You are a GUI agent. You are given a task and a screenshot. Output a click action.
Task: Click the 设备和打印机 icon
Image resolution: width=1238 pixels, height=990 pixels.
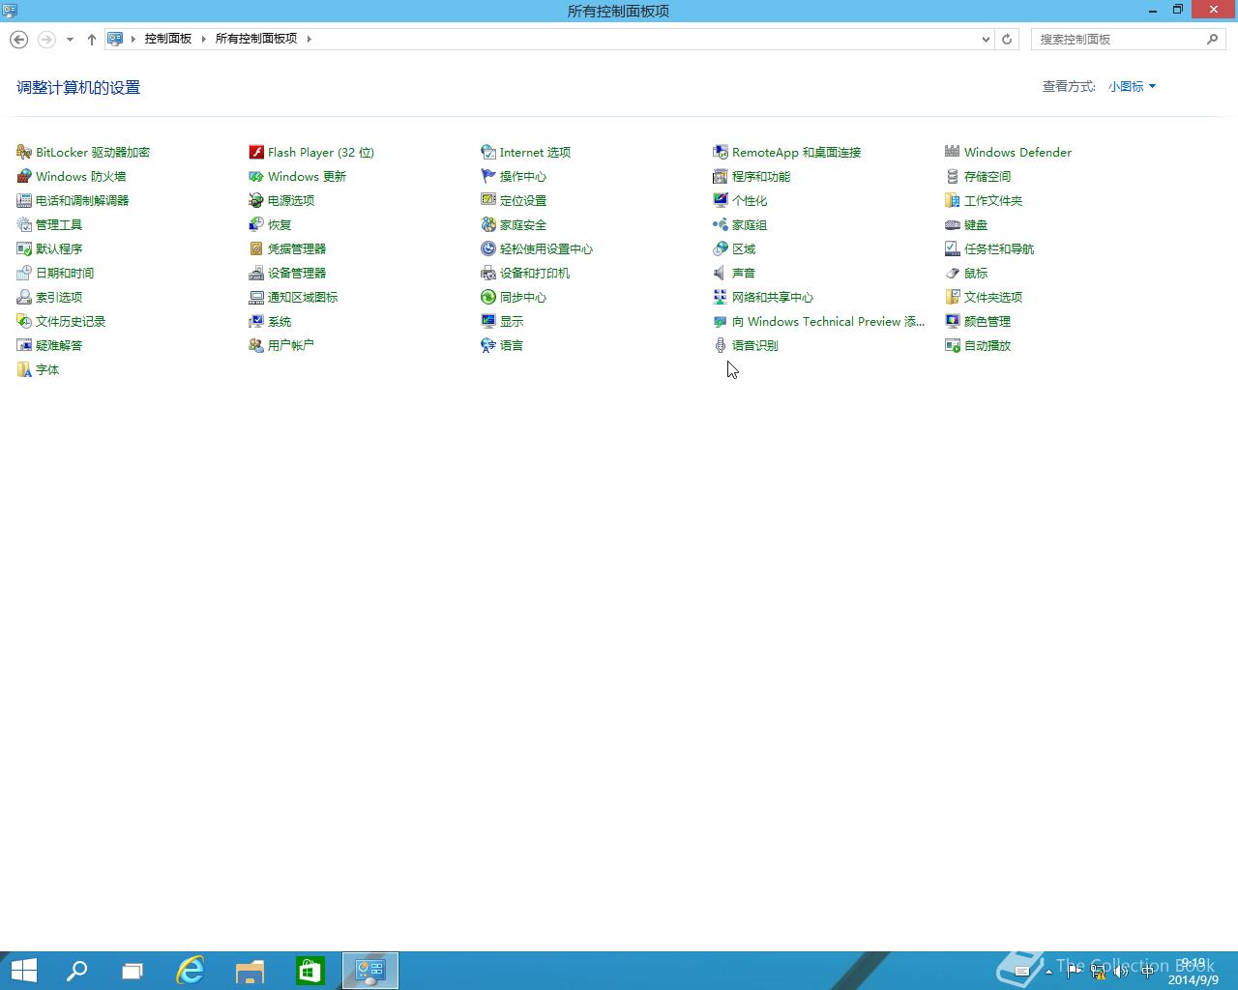(x=488, y=273)
